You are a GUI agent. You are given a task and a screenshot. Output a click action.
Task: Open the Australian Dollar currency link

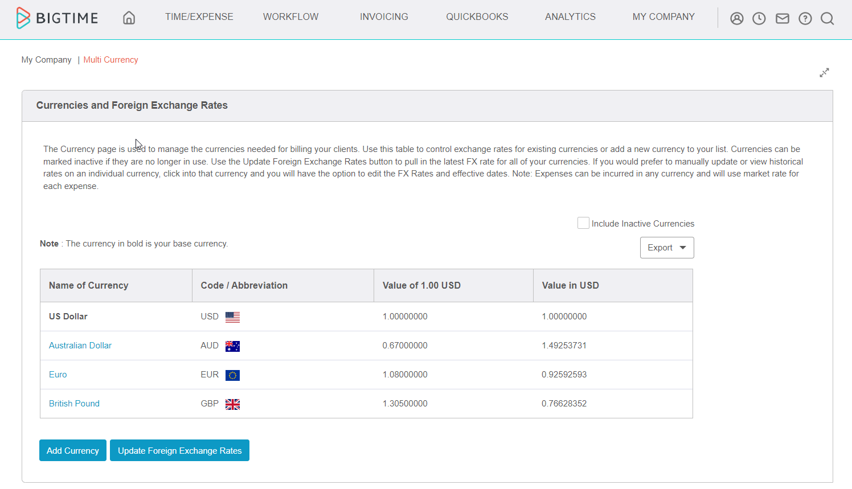[80, 346]
